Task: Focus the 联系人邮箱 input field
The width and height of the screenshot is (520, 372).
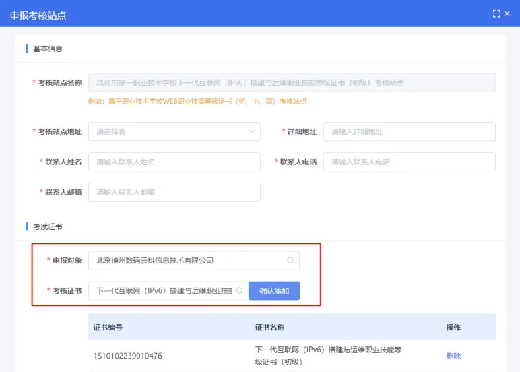Action: (174, 192)
